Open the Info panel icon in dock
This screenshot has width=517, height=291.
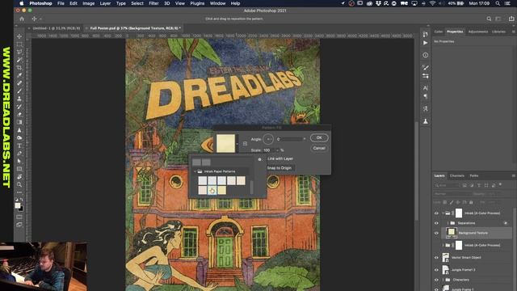point(426,55)
